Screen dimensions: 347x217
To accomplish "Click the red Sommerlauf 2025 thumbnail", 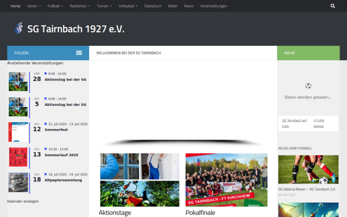I will click(18, 157).
